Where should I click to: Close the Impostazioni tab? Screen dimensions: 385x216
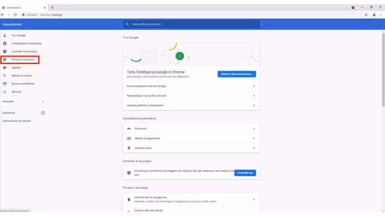(44, 8)
